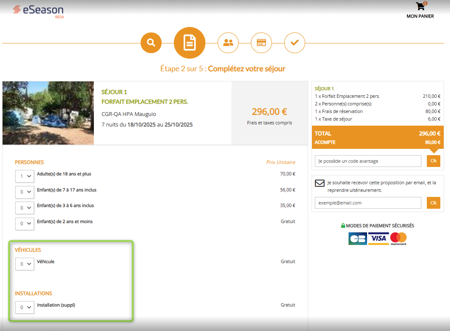The image size is (450, 331).
Task: Click the promo code input field
Action: pos(367,161)
